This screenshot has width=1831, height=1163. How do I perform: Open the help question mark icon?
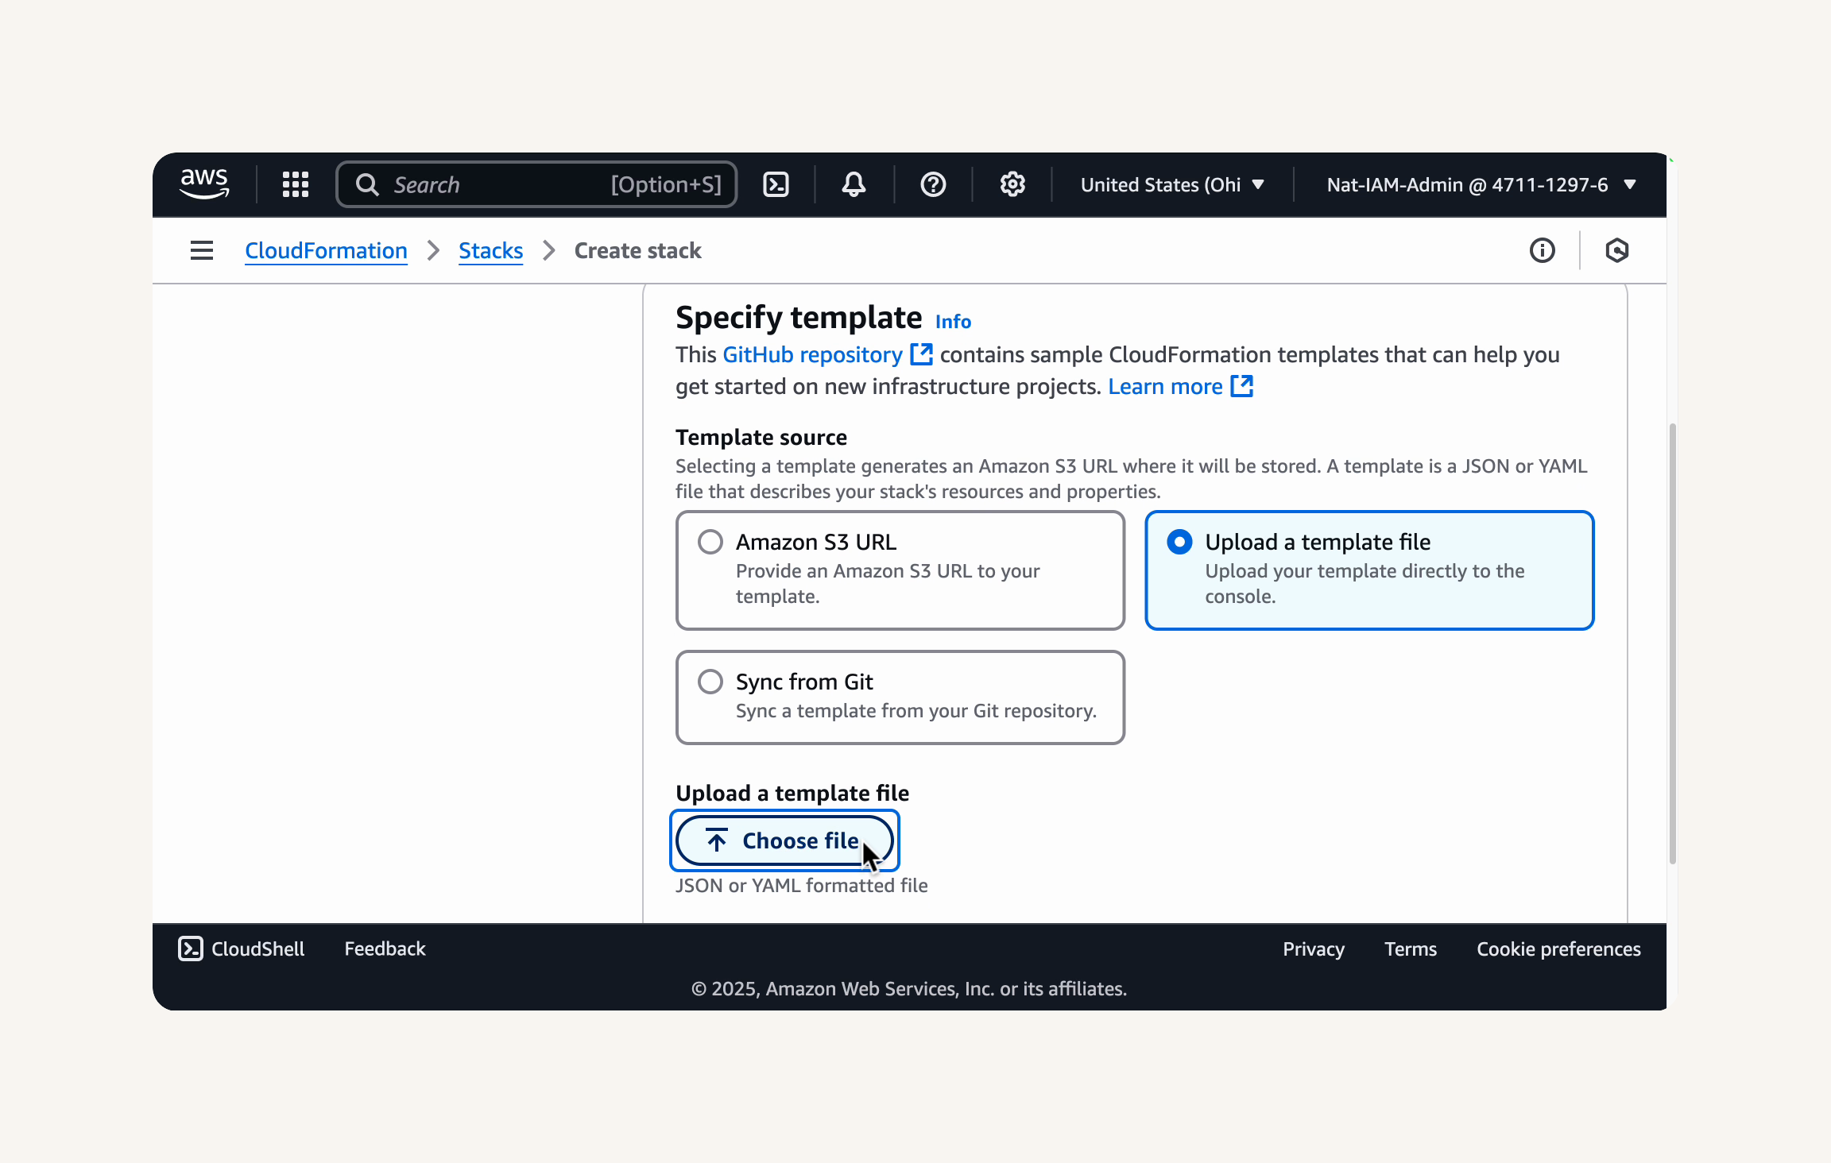tap(933, 184)
